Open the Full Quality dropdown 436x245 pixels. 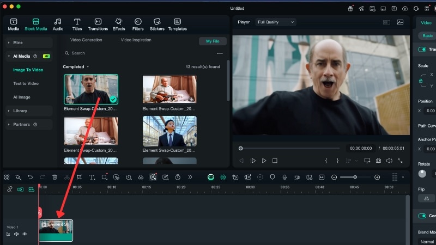coord(276,22)
